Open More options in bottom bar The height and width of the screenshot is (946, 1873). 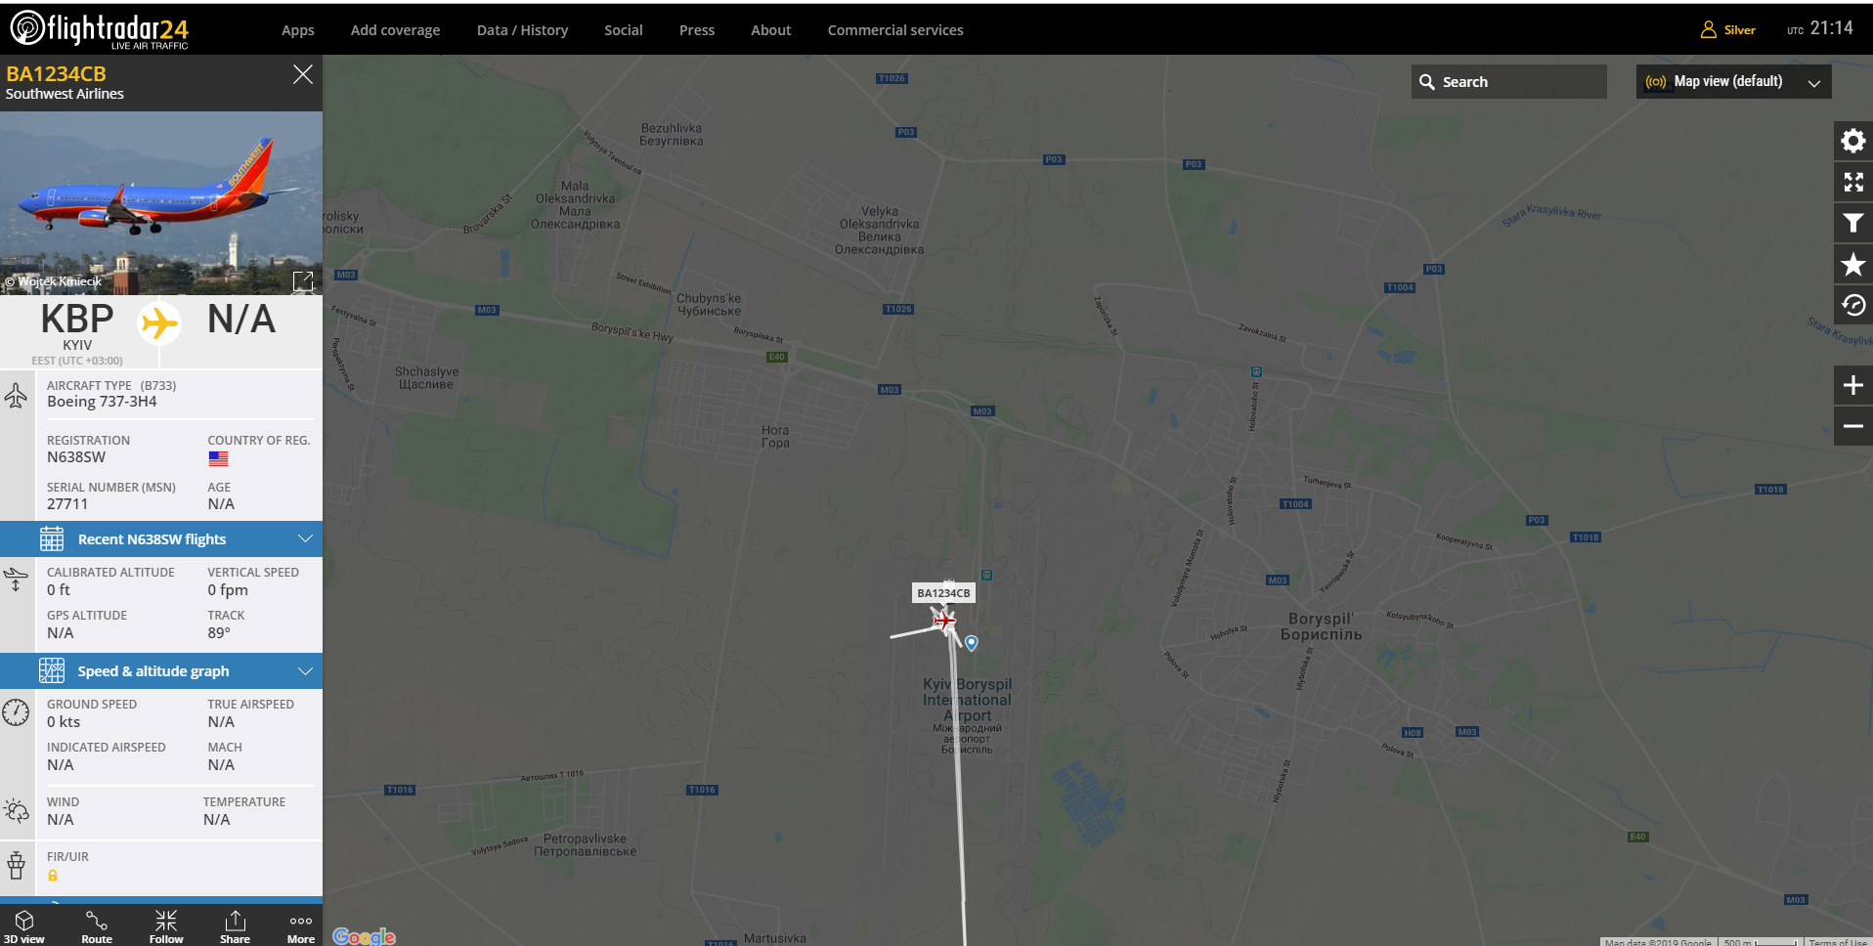pos(301,926)
